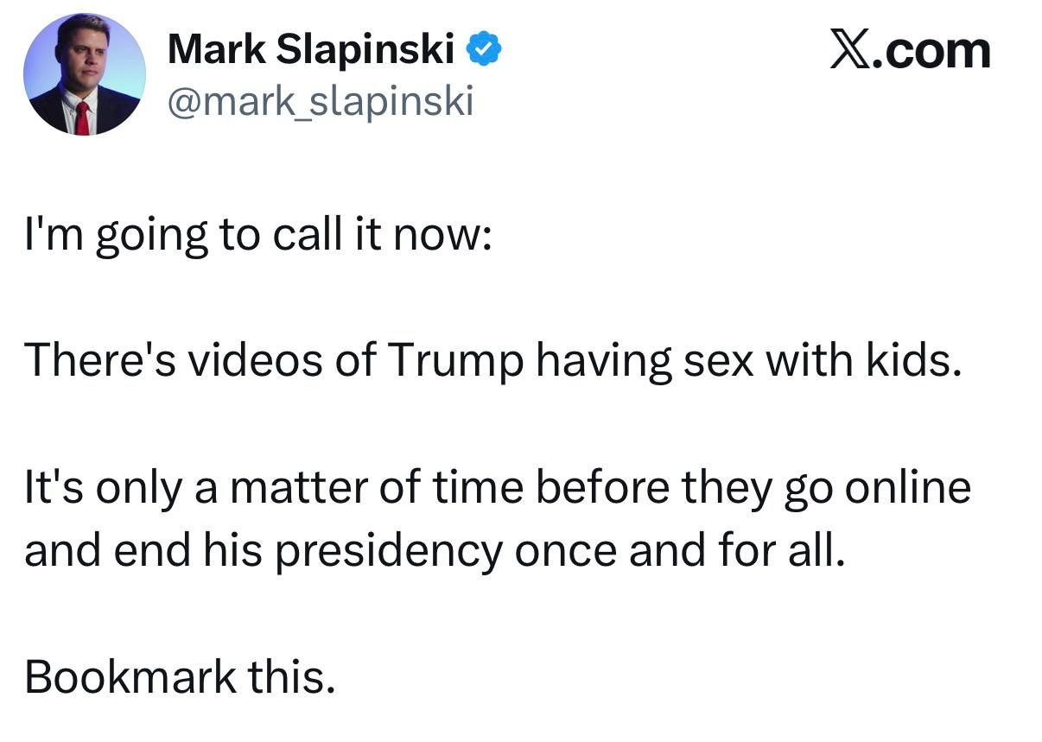
Task: Click the line "I'm going to call it now:"
Action: tap(257, 236)
